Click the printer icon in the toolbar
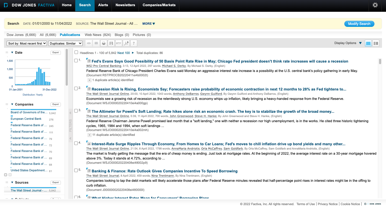This screenshot has height=207, width=386. (104, 43)
